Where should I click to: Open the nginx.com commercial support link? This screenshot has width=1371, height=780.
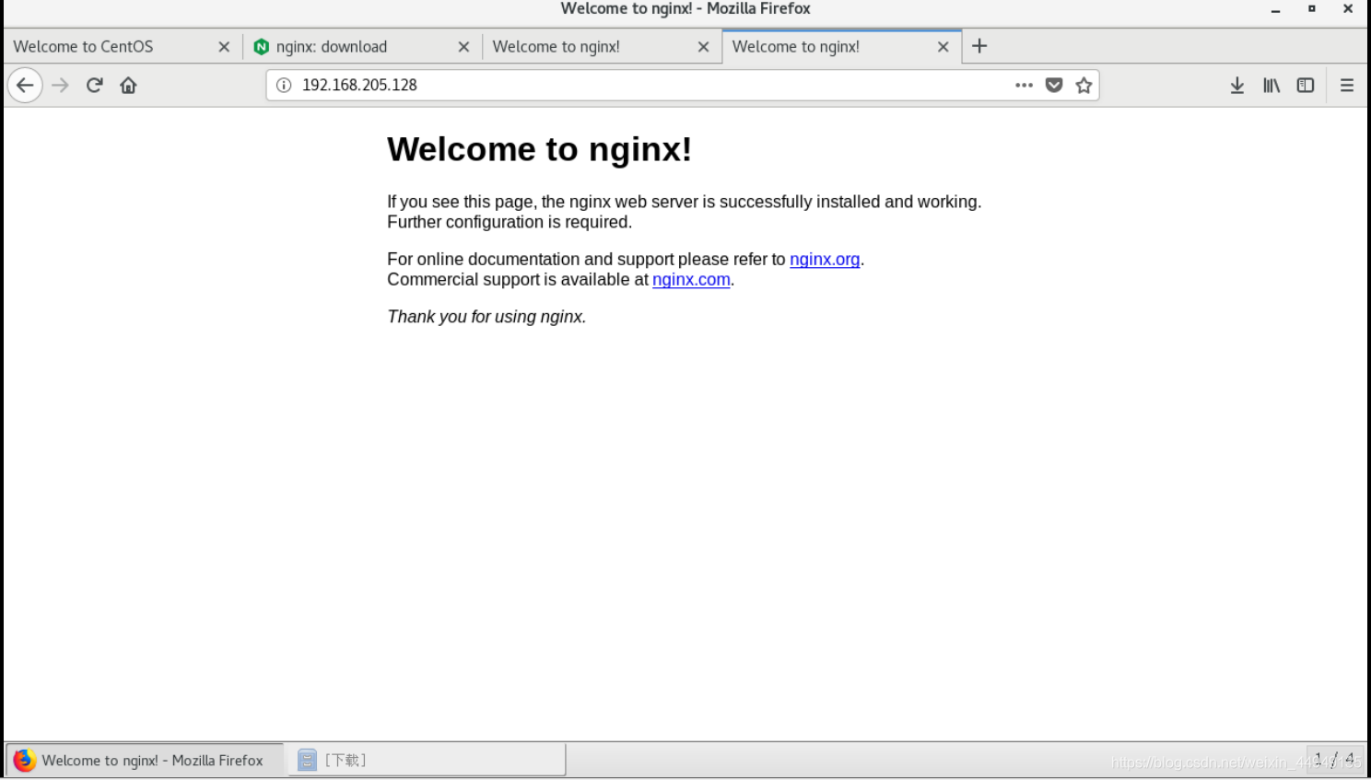coord(691,280)
